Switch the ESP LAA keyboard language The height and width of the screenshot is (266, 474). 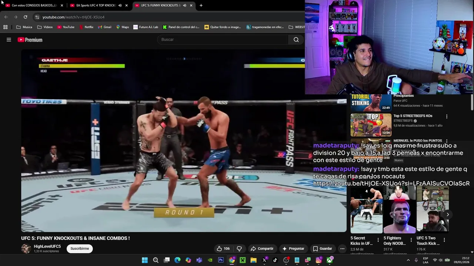pos(426,260)
